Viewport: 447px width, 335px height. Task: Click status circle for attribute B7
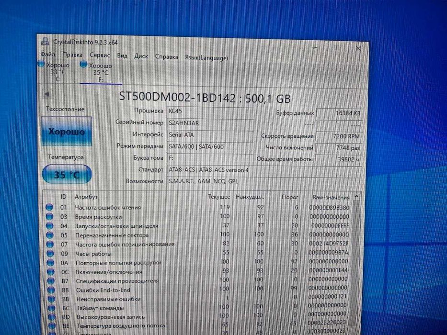tap(51, 281)
